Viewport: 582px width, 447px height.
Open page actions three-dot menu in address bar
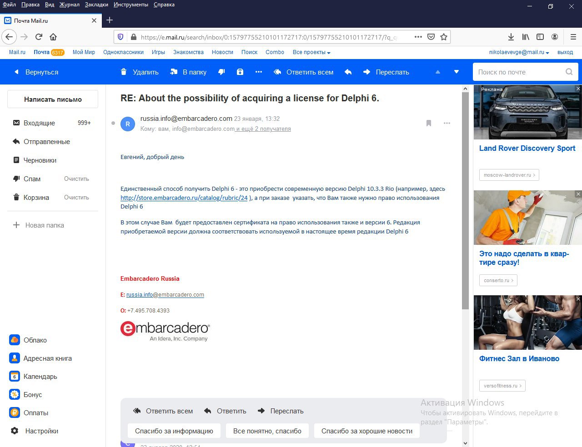(418, 37)
